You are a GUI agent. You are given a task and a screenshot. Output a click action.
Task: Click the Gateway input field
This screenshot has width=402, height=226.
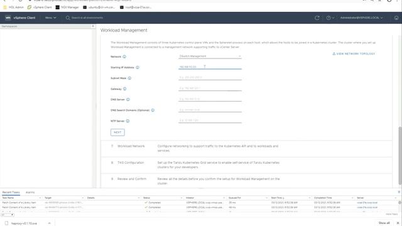(x=210, y=88)
